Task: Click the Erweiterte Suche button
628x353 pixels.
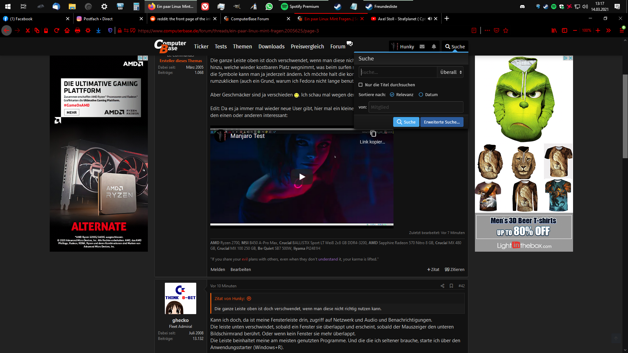Action: tap(442, 122)
